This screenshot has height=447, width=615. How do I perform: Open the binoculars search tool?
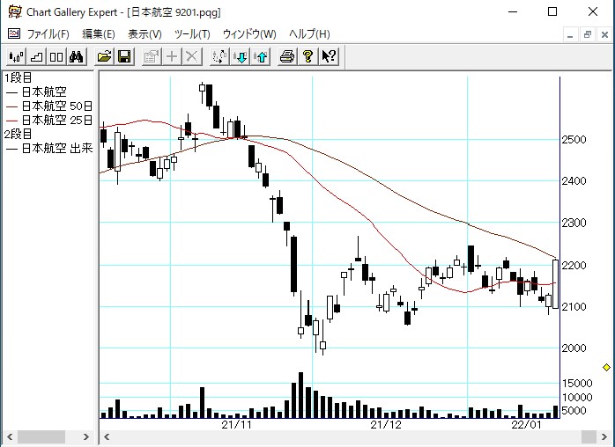[77, 57]
